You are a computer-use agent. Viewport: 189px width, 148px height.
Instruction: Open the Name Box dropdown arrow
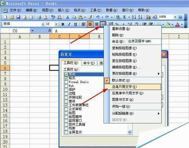pos(33,31)
